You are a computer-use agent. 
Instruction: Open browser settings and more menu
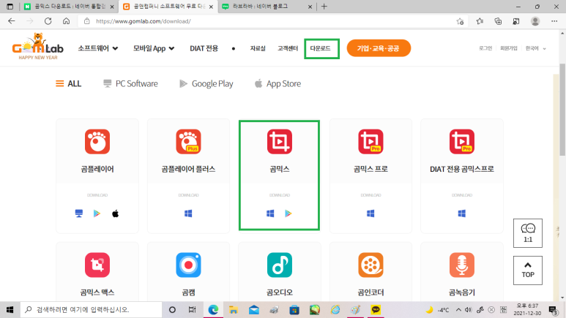click(x=554, y=21)
